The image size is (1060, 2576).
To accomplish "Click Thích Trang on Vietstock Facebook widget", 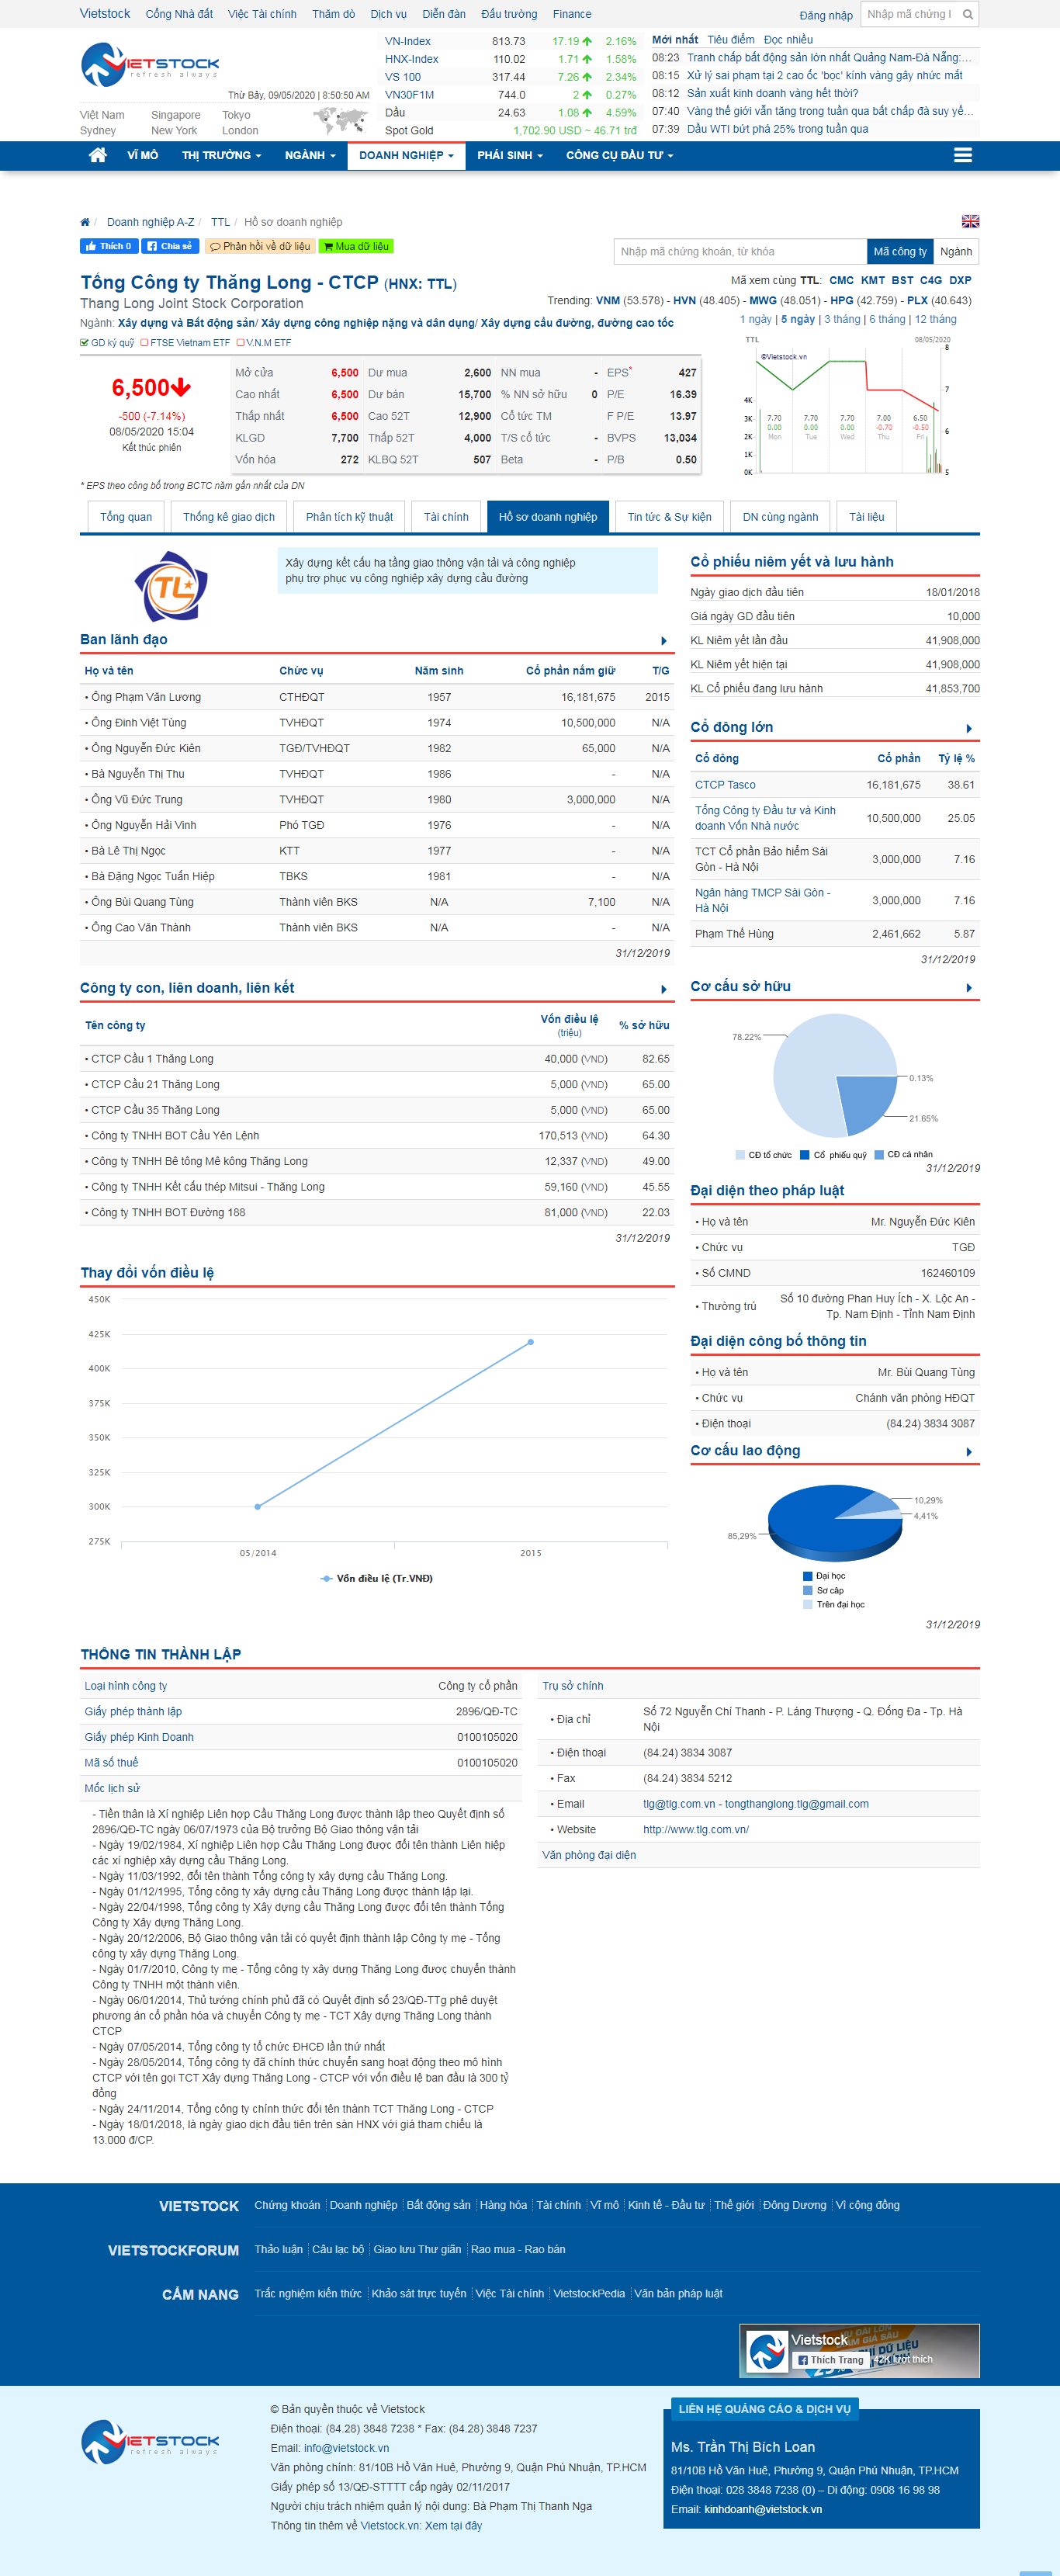I will click(x=830, y=2360).
